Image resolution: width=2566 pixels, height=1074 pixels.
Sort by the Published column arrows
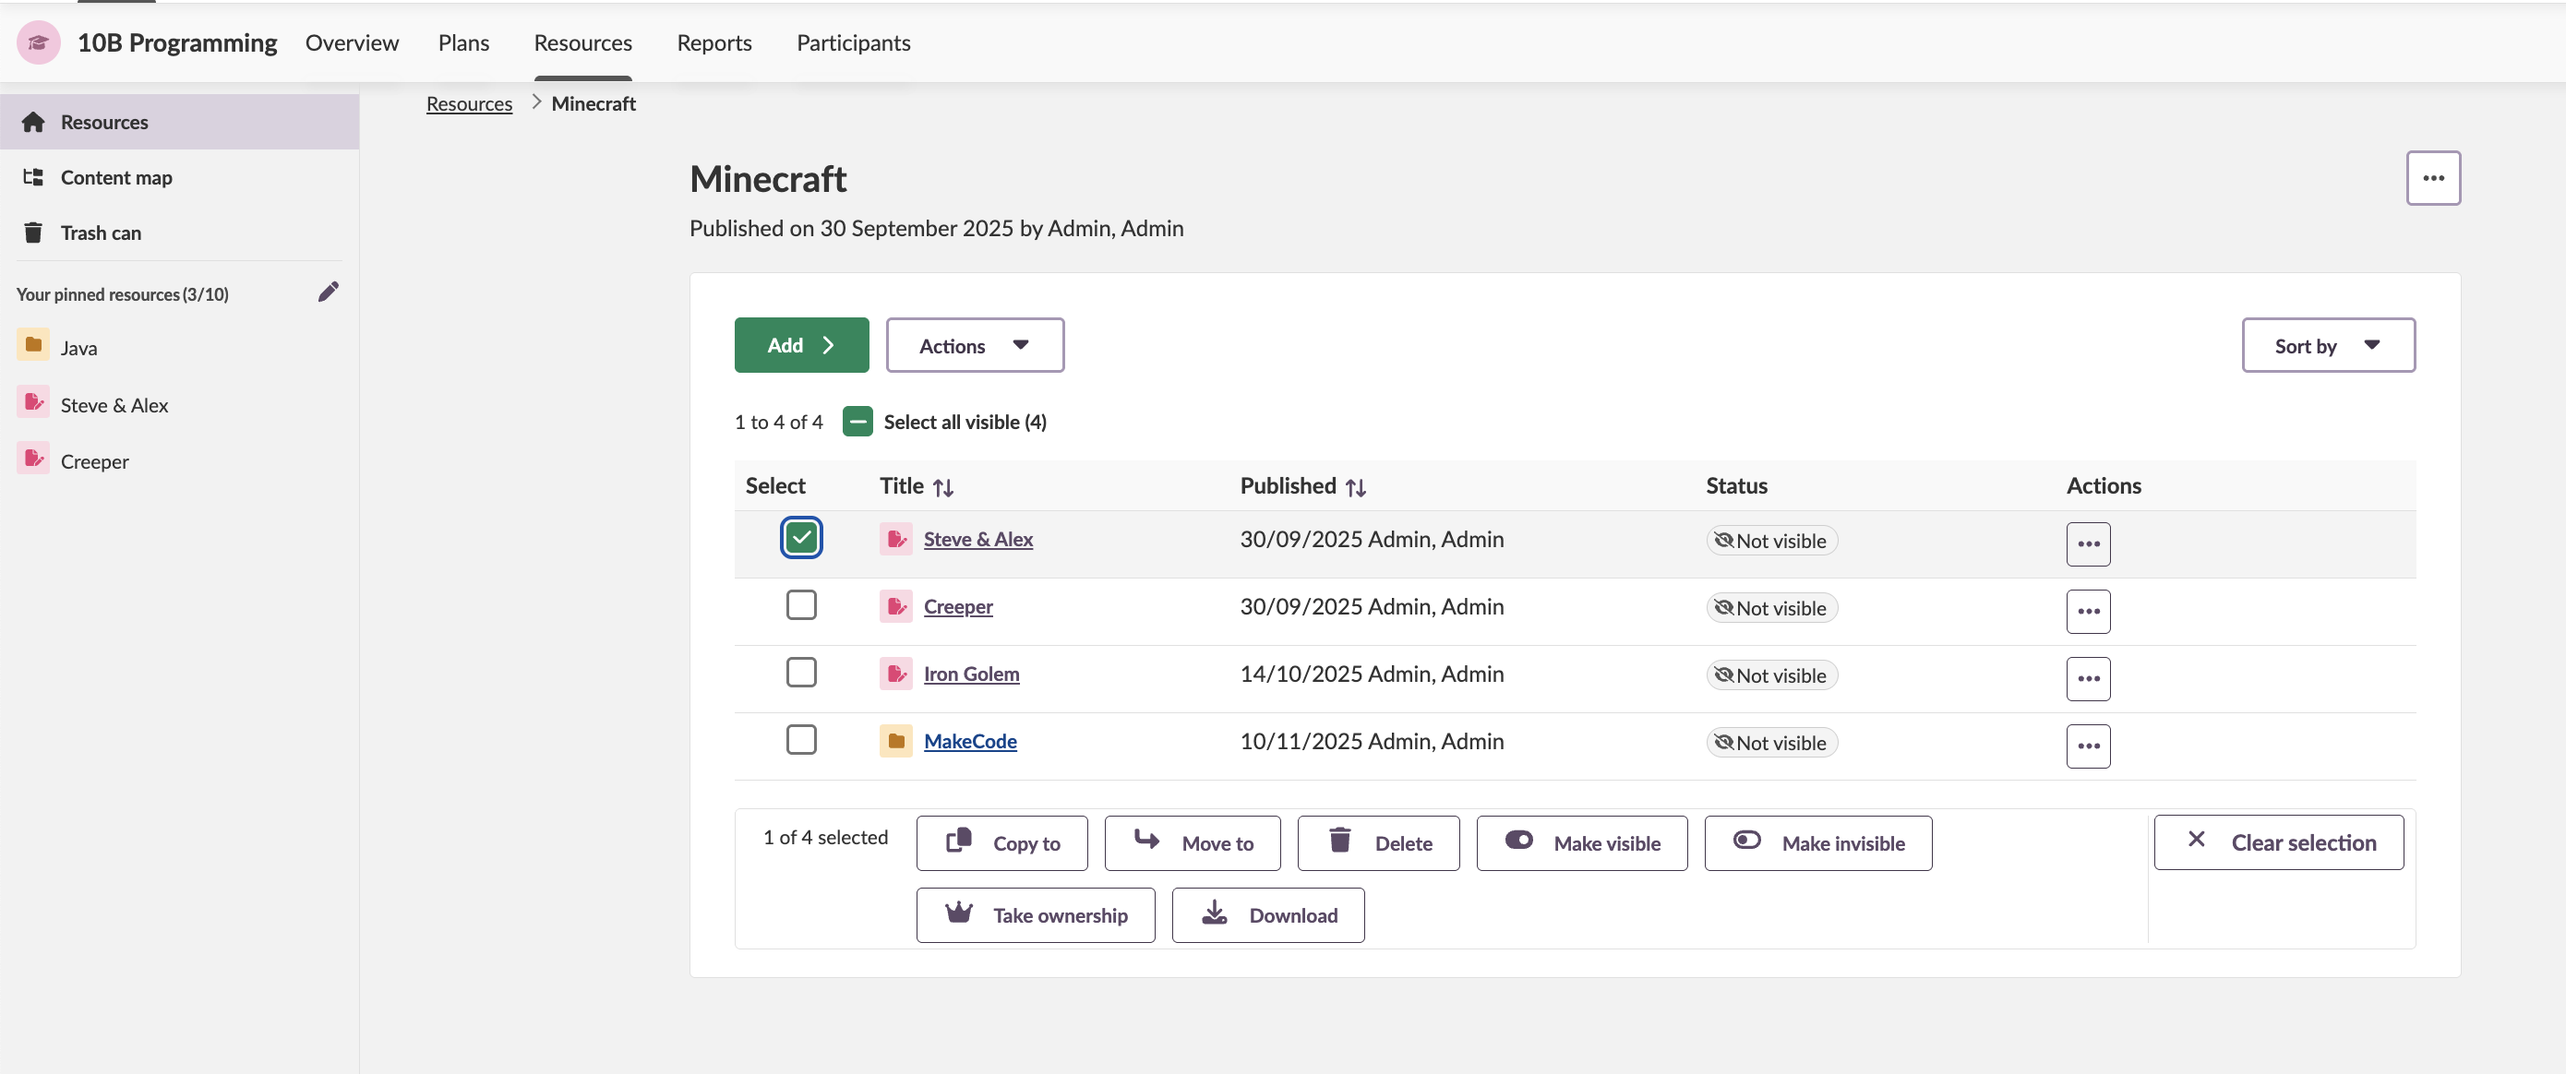tap(1355, 488)
